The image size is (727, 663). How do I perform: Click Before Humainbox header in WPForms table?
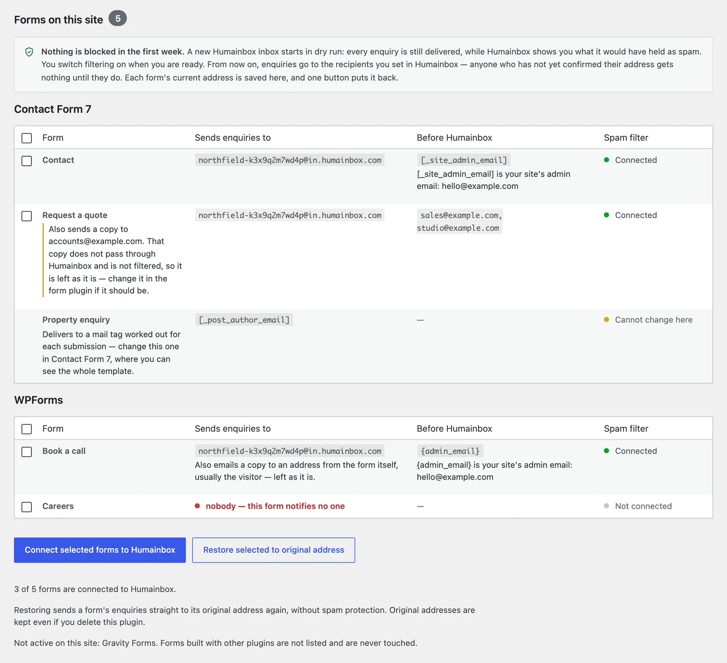454,429
